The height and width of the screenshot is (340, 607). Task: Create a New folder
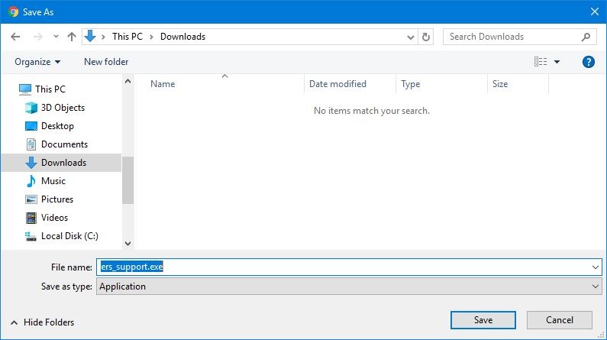[106, 62]
